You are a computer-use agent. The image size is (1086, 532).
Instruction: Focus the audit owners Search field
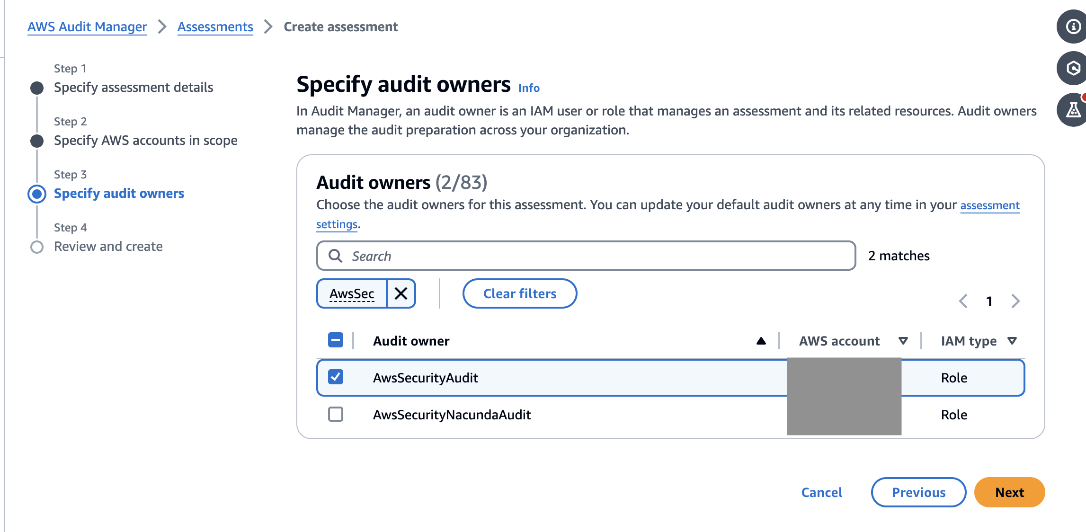coord(586,256)
